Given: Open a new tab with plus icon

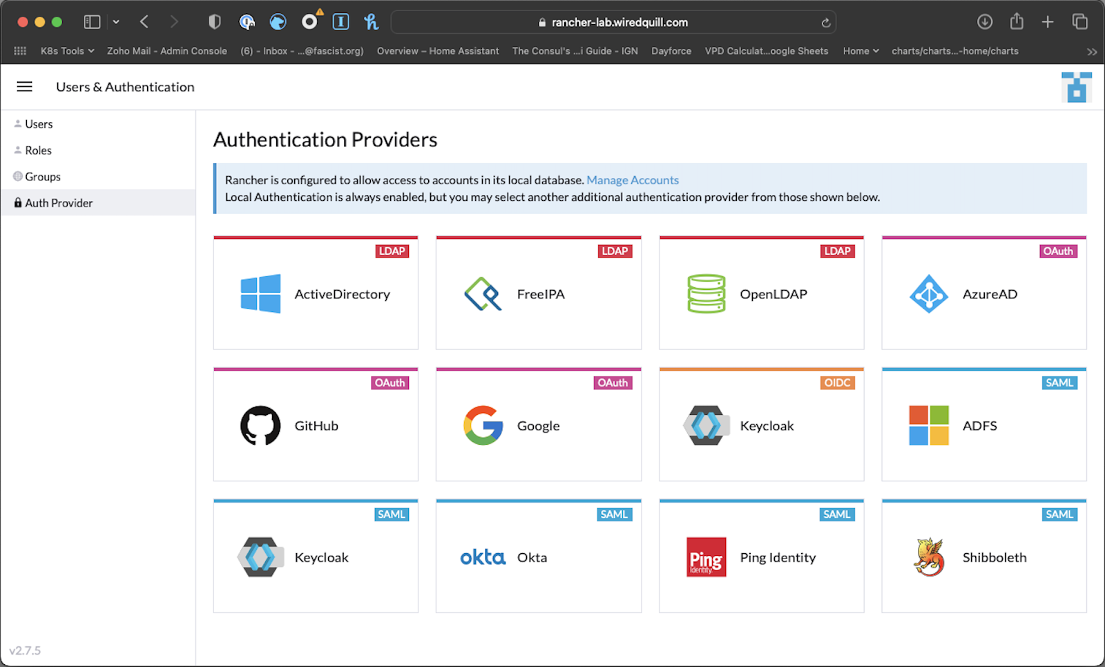Looking at the screenshot, I should (1048, 22).
